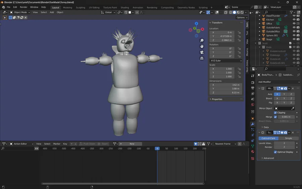
Task: Hide Stage in viewport with eye icon
Action: click(x=294, y=39)
